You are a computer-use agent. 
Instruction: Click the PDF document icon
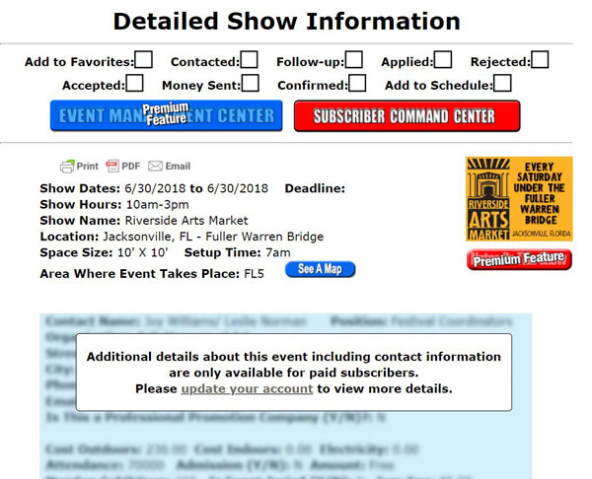click(x=112, y=166)
